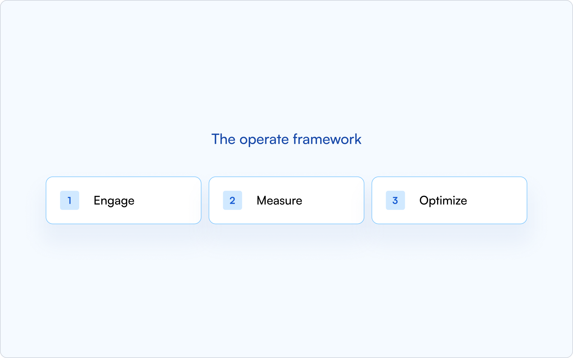The height and width of the screenshot is (358, 573).
Task: Tap the light blue square beside Optimize
Action: 395,200
